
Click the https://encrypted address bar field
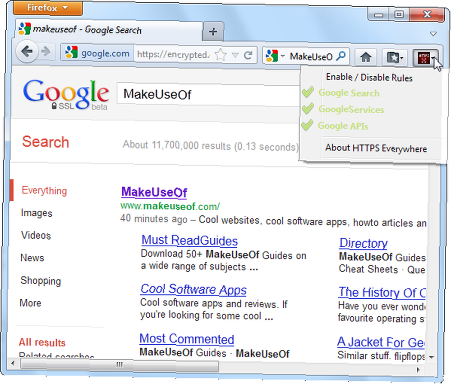(174, 55)
